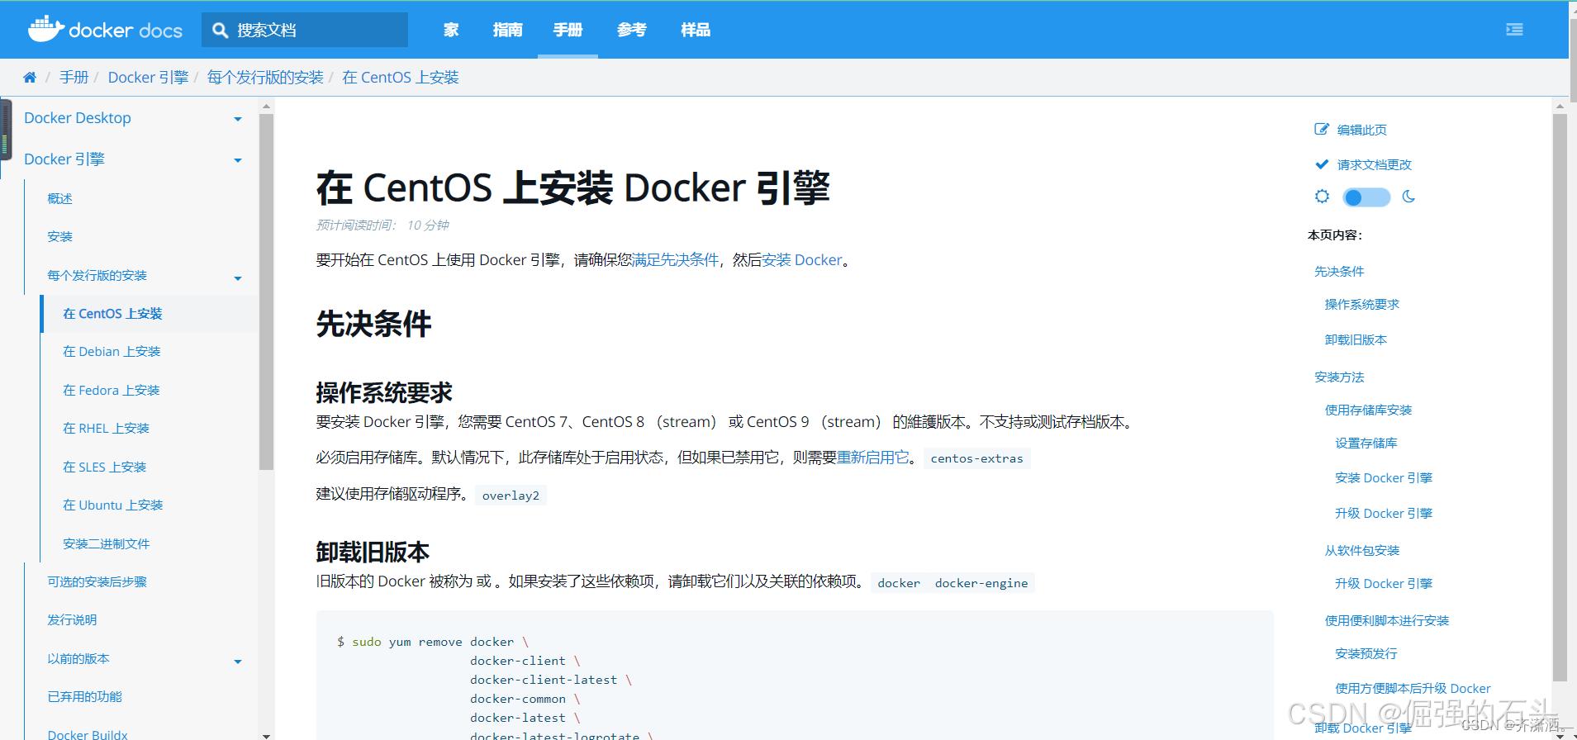The image size is (1577, 740).
Task: Jump to 安装 Docker 引擎 in page contents
Action: (1384, 478)
